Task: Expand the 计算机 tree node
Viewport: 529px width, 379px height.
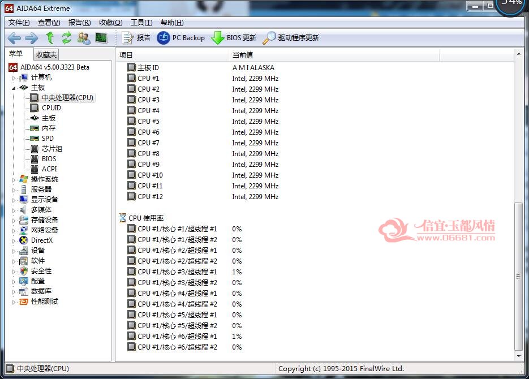Action: coord(14,78)
